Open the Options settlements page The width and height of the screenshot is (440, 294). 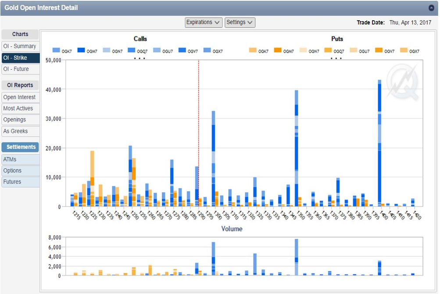[x=20, y=171]
